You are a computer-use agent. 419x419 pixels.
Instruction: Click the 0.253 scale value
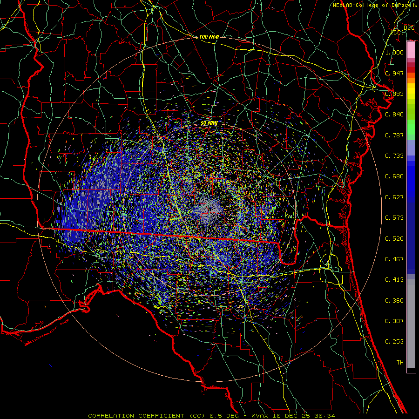coord(394,342)
